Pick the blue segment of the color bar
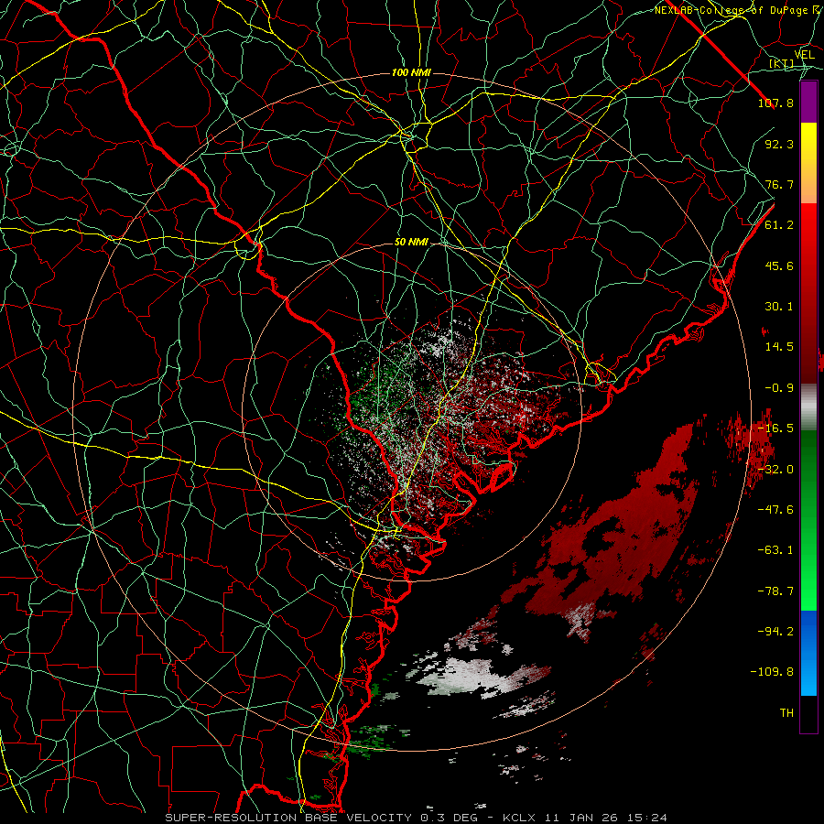 pyautogui.click(x=808, y=653)
